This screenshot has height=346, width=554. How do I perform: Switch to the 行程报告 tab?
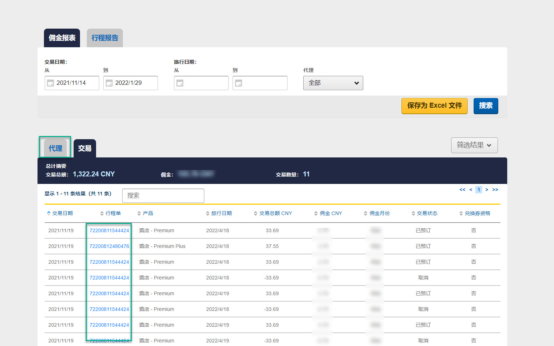(105, 38)
